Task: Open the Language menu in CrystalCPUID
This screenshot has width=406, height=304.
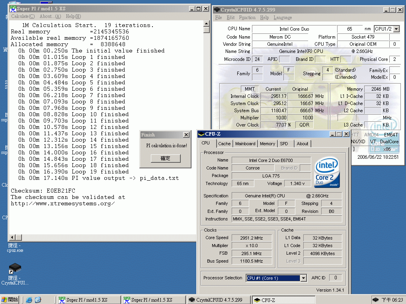Action: (x=283, y=18)
